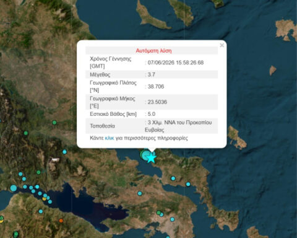Click the Αυτόματη λύση red header text

click(153, 51)
